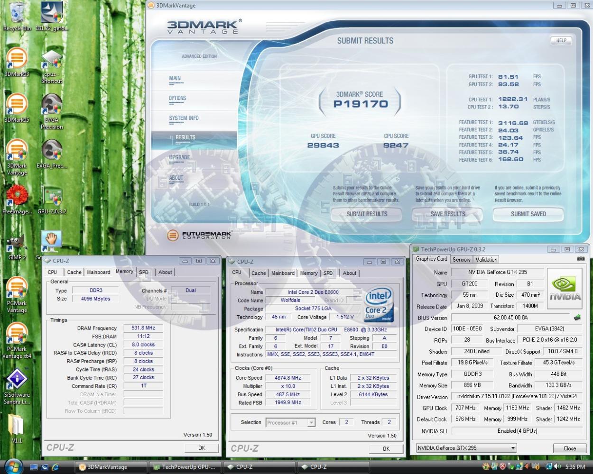Click the GPU score 29843

(x=323, y=146)
